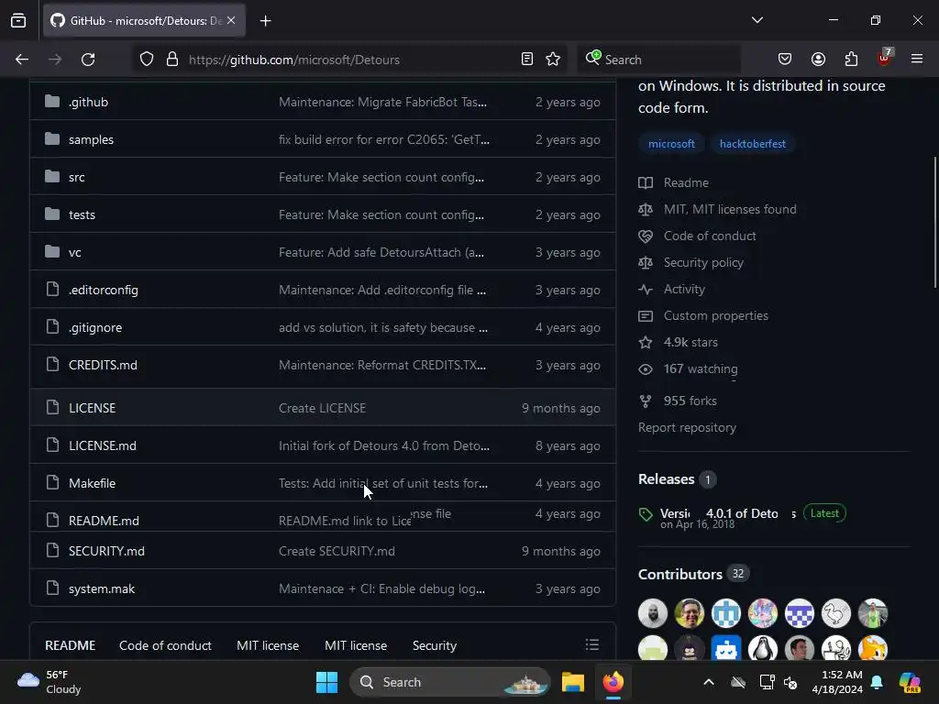Open LICENSE.md file
The height and width of the screenshot is (704, 939).
point(103,445)
